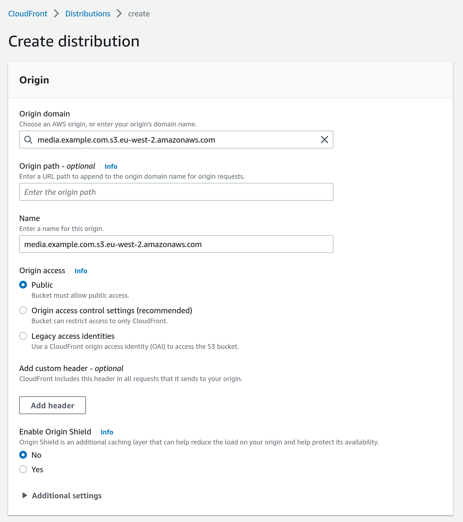
Task: Navigate to CloudFront via the breadcrumb
Action: (28, 14)
